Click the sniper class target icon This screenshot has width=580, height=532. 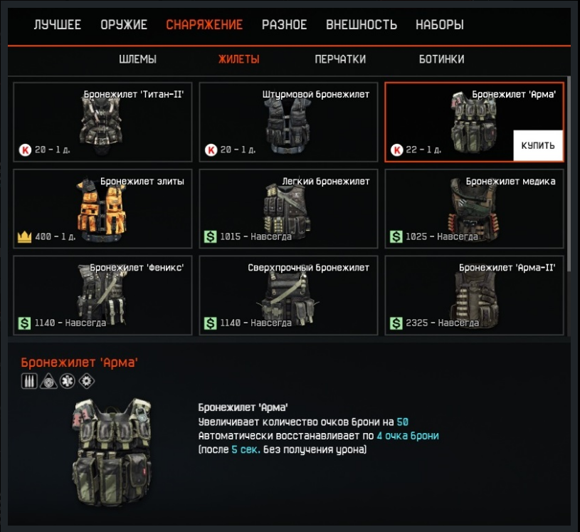(48, 381)
